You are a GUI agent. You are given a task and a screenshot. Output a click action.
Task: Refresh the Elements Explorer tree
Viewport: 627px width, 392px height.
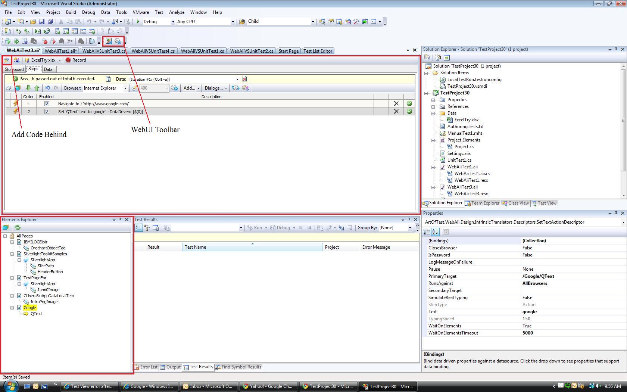click(17, 227)
